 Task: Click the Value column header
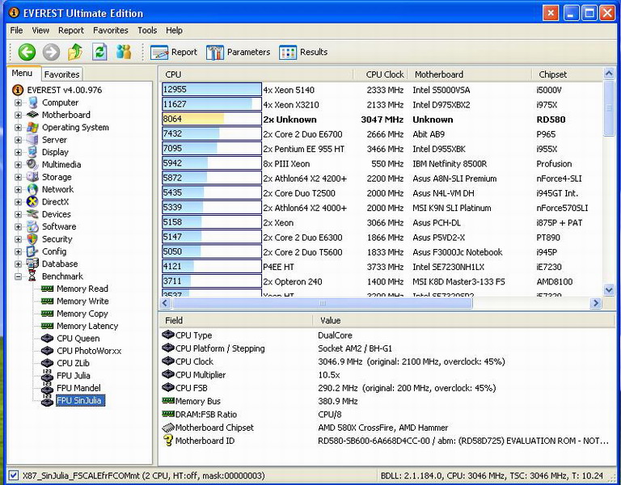465,320
